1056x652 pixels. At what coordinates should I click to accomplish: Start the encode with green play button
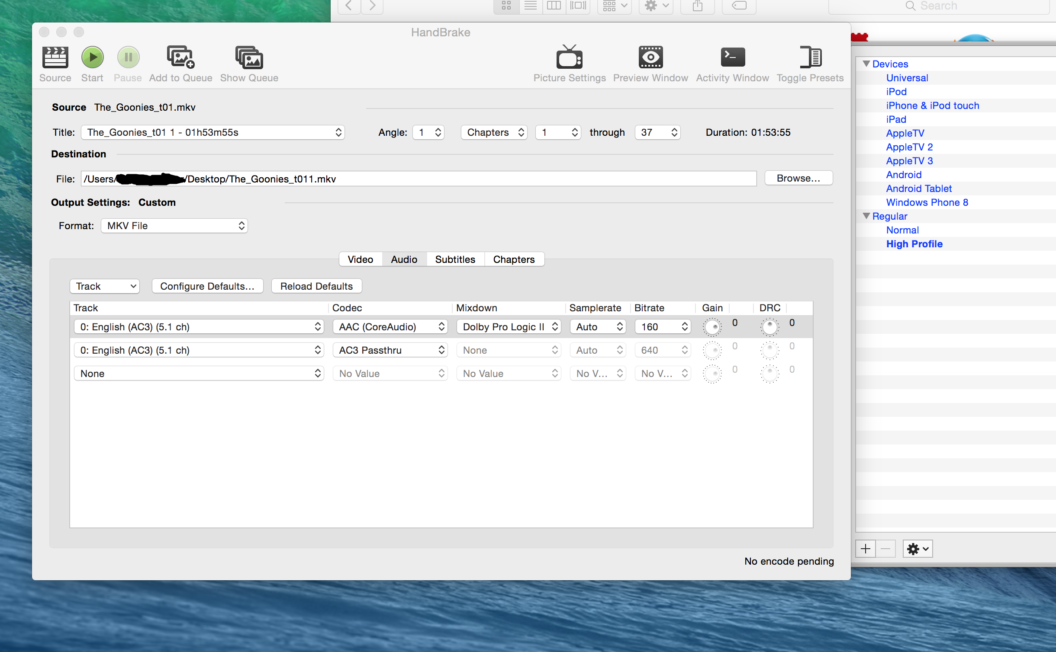92,58
